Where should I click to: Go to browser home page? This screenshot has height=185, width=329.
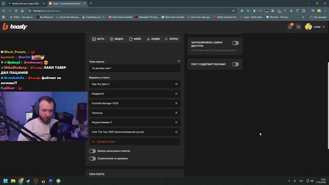(x=22, y=11)
